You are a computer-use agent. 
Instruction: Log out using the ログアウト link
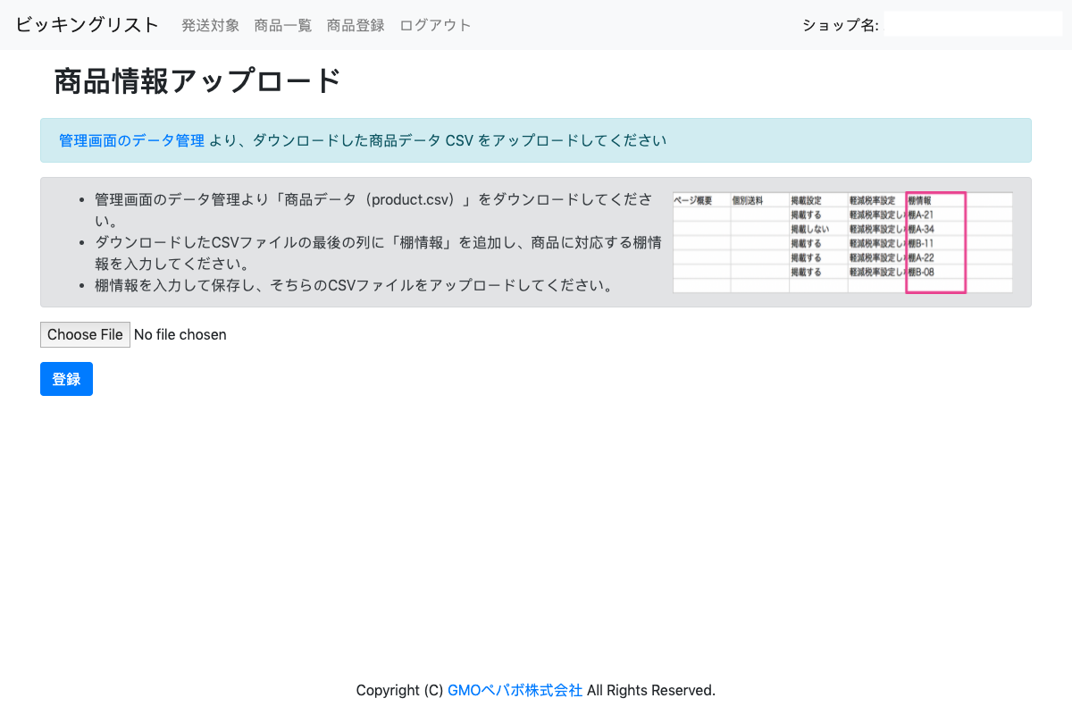tap(435, 25)
